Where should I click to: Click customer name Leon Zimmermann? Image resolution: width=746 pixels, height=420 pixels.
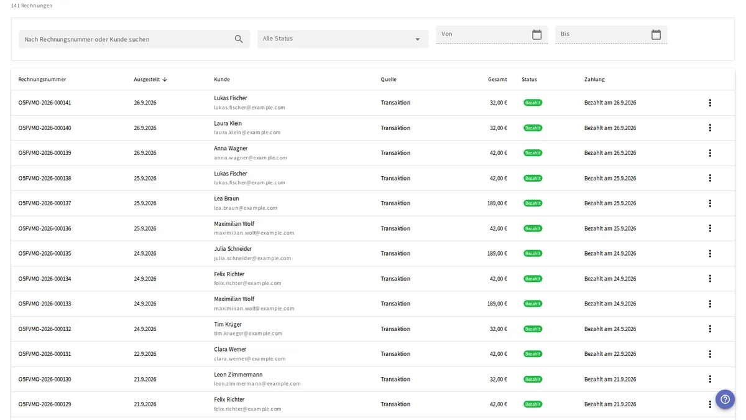(x=238, y=375)
